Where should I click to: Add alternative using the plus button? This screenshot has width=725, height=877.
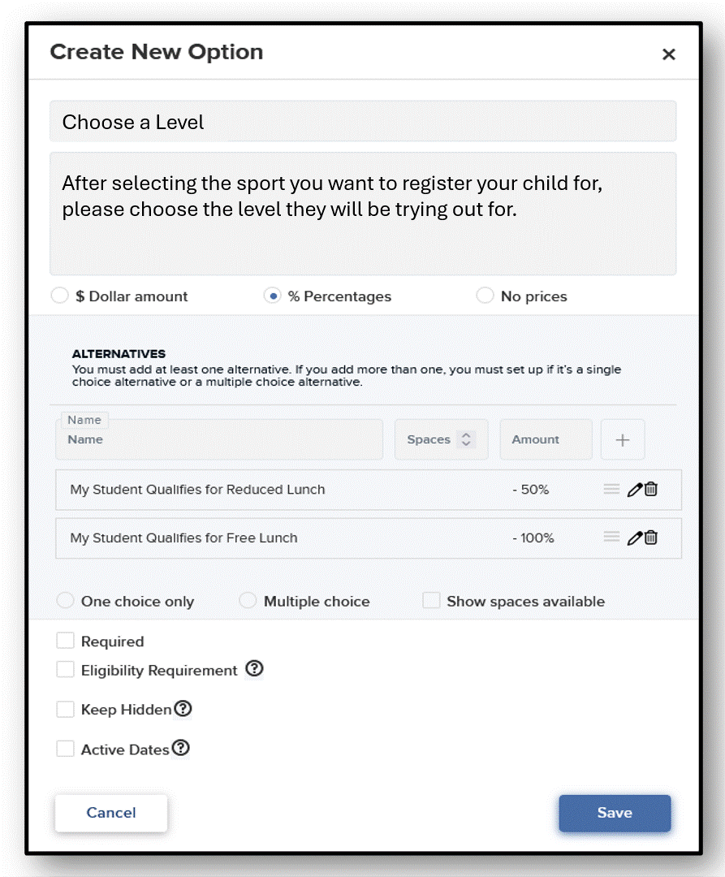point(623,439)
